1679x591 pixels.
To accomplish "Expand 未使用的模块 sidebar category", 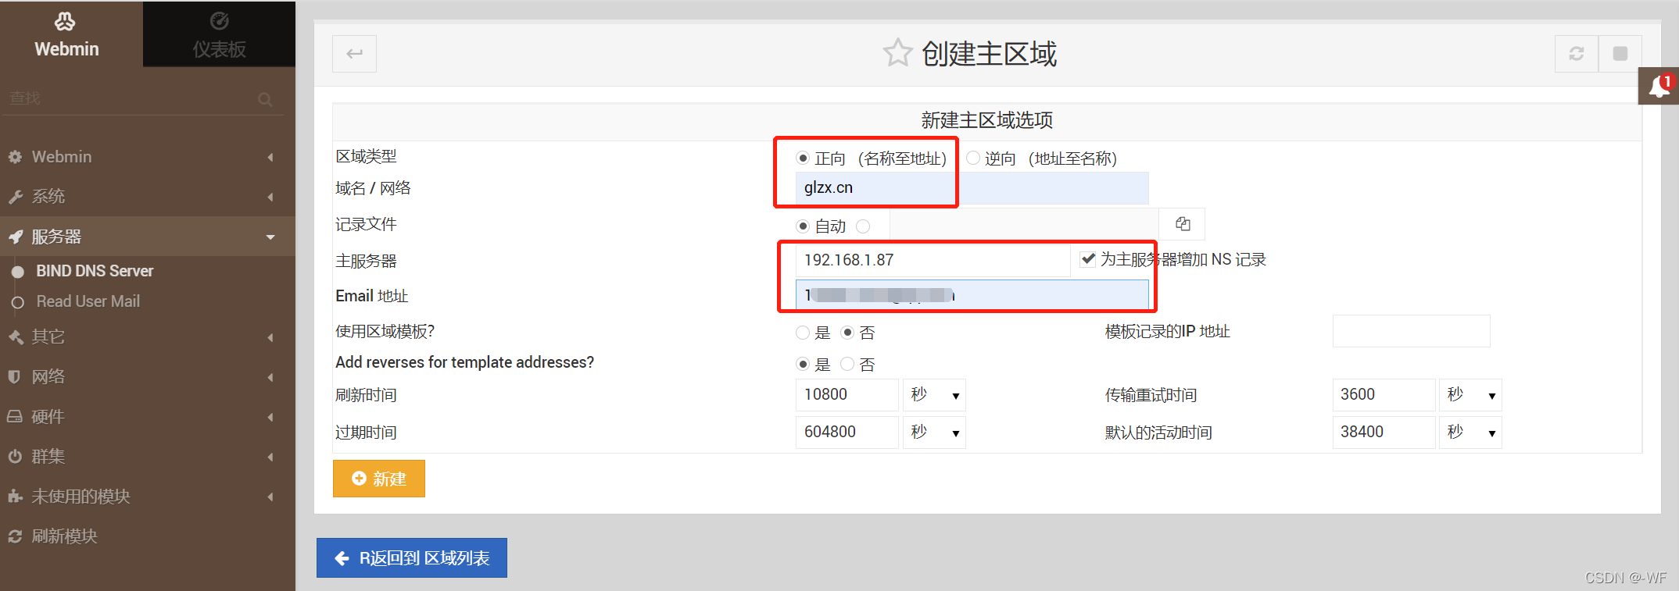I will 148,497.
